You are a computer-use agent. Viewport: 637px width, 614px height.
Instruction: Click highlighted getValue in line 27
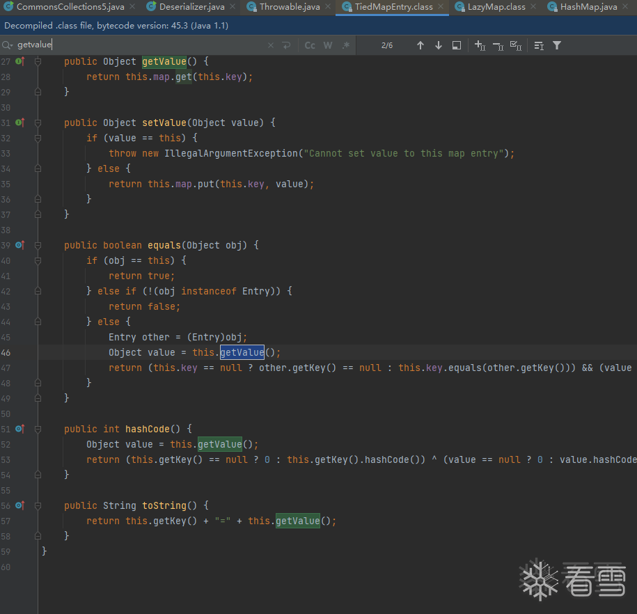164,61
